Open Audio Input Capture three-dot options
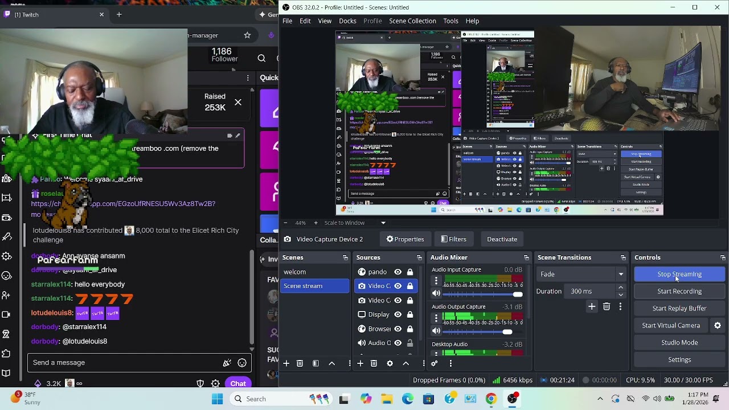The image size is (729, 410). 436,281
